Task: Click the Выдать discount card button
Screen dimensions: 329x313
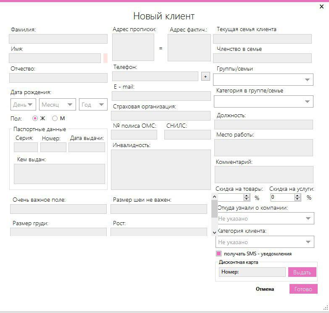Action: click(x=302, y=272)
